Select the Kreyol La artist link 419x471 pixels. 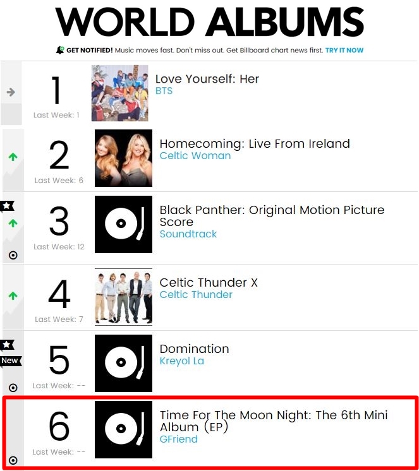click(181, 361)
